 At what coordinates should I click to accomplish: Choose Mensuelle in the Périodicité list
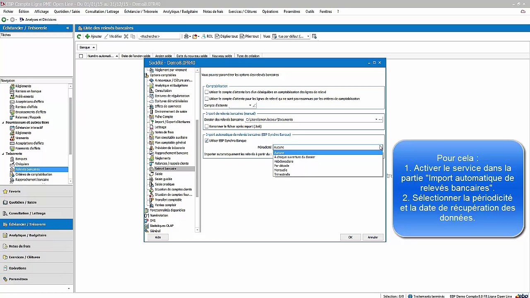coord(328,170)
